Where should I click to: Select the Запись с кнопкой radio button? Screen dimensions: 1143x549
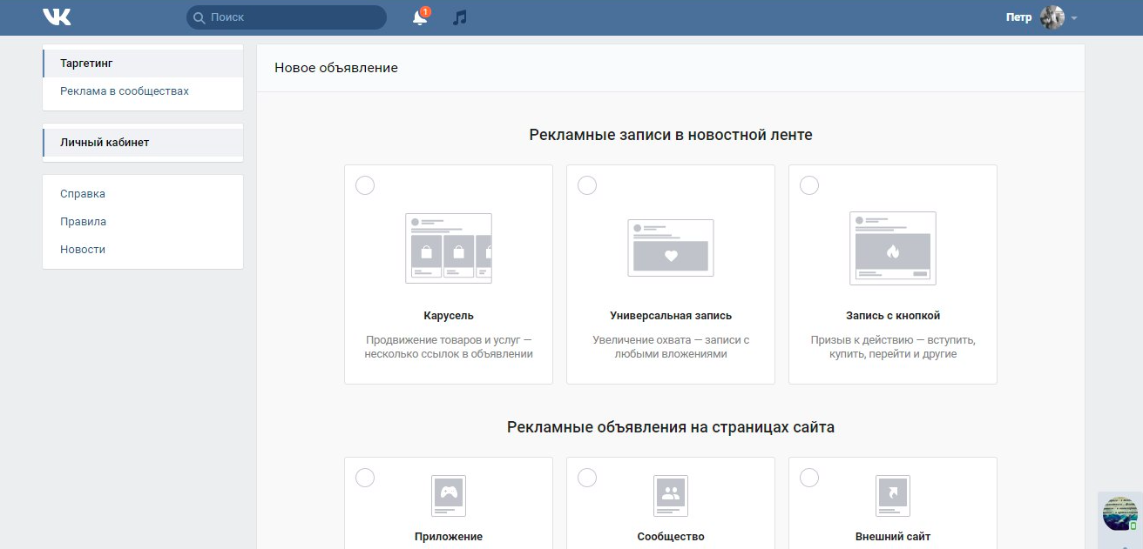[x=809, y=185]
